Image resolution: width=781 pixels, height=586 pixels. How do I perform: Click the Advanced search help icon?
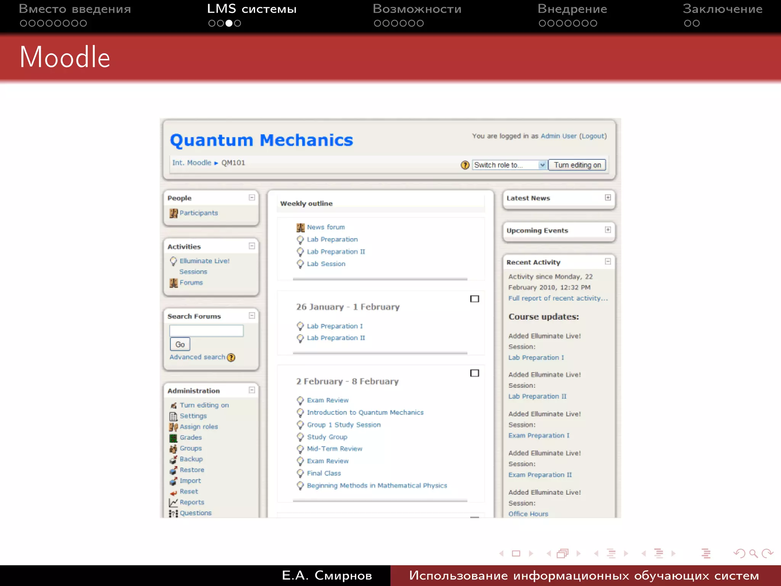[x=231, y=357]
